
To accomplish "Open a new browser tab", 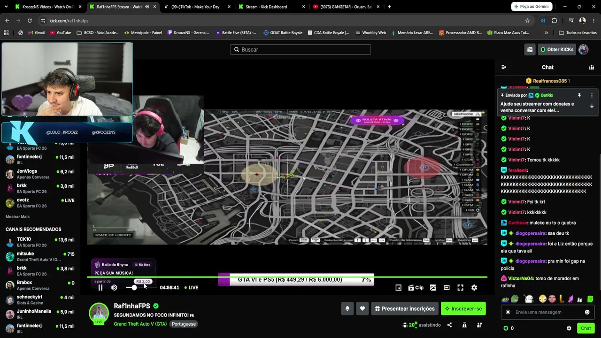I will click(x=389, y=7).
